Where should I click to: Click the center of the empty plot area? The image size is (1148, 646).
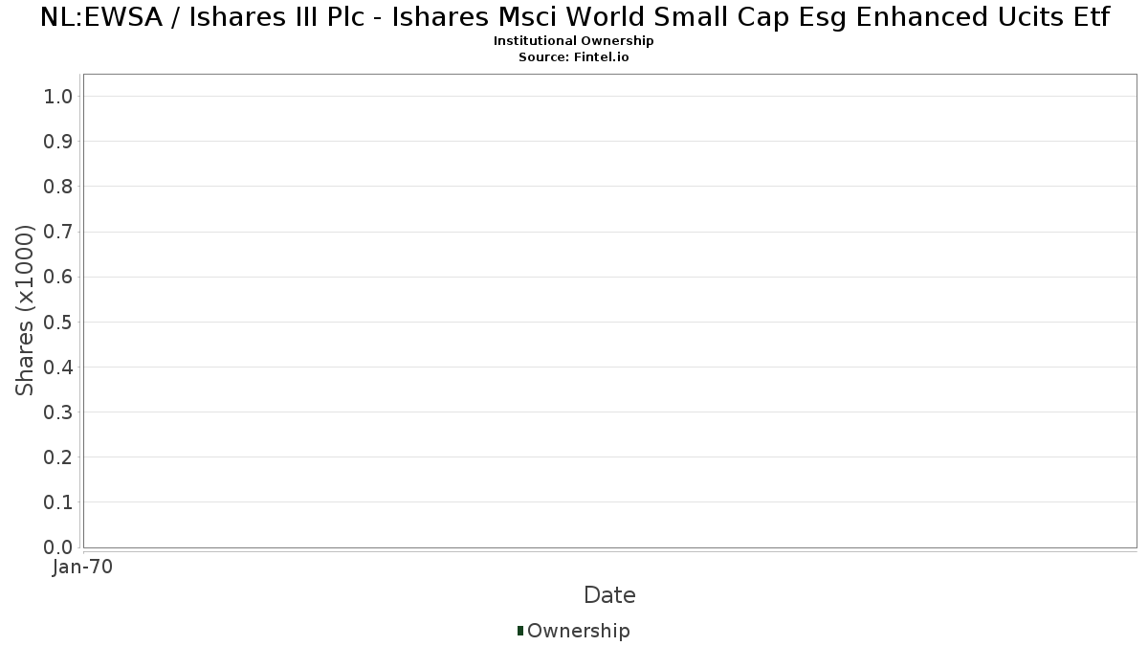pos(609,311)
